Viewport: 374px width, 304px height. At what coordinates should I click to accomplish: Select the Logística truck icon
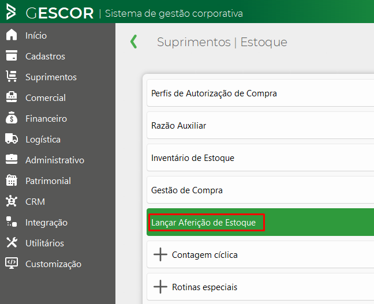point(12,139)
